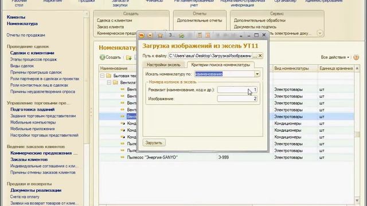
Task: Open the 'Номенклатура' sidebar link
Action: pos(22,23)
